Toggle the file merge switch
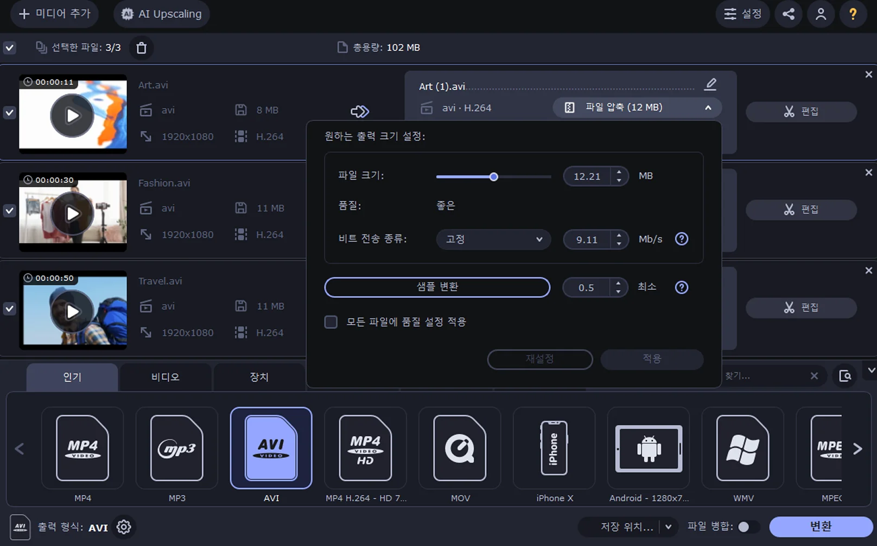 pos(747,526)
